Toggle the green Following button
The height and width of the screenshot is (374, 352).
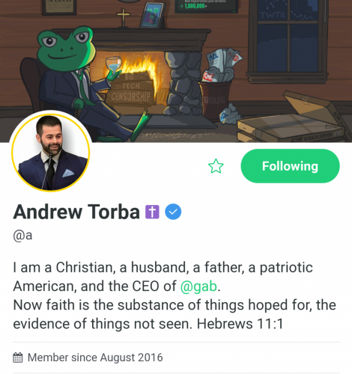290,166
